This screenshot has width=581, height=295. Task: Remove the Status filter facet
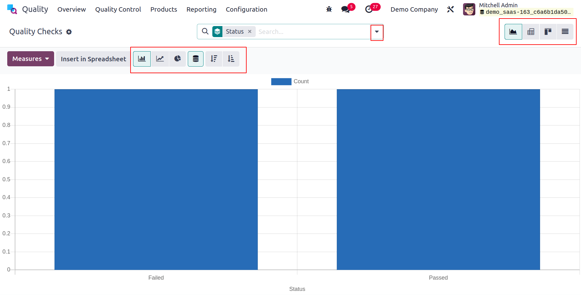pos(250,31)
